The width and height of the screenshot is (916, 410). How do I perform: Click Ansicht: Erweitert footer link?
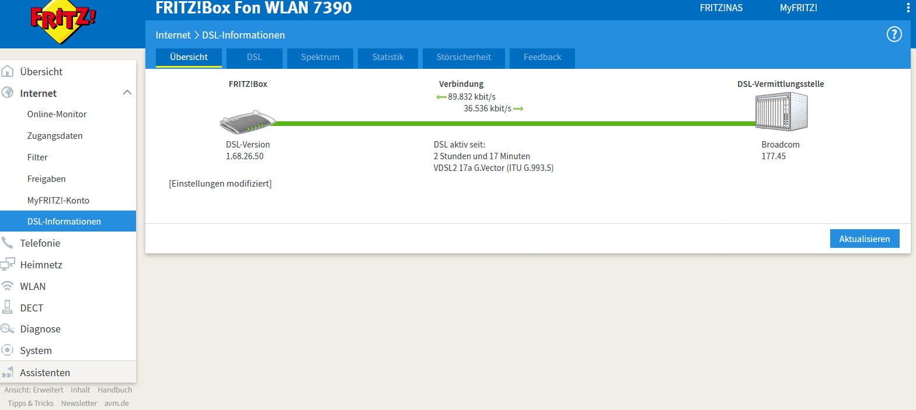pyautogui.click(x=34, y=390)
